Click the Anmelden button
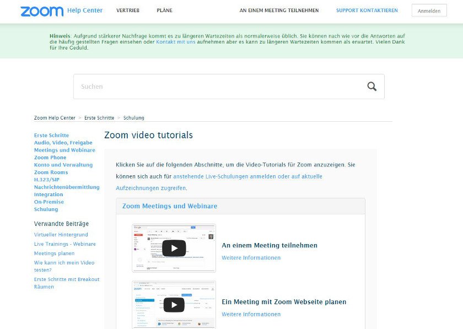The image size is (463, 329). point(429,10)
